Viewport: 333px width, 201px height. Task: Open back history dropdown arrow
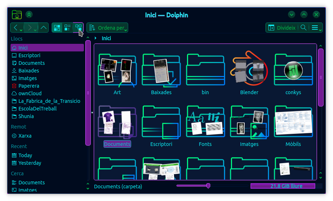(x=21, y=30)
